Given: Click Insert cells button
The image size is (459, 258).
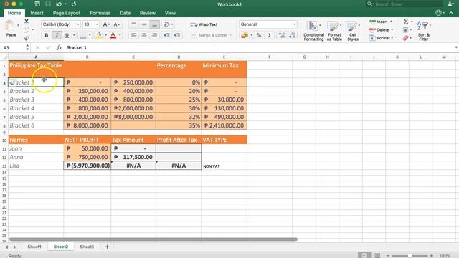Looking at the screenshot, I should pos(381,21).
